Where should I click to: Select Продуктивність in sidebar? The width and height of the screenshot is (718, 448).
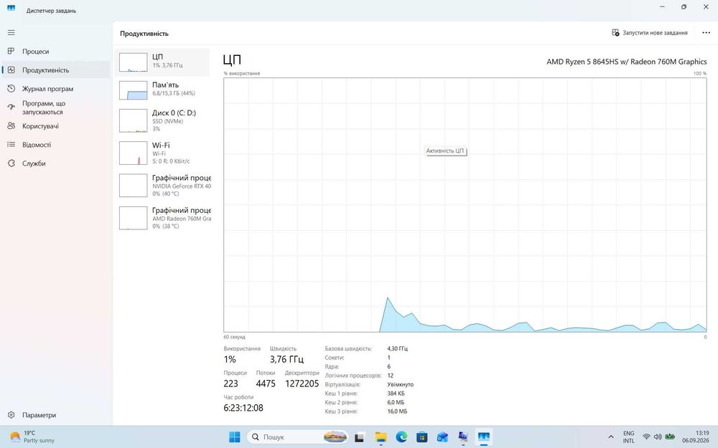56,70
